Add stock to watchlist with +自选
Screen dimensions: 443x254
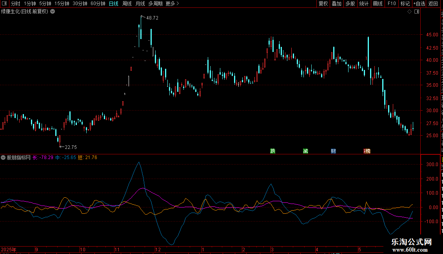(419, 4)
